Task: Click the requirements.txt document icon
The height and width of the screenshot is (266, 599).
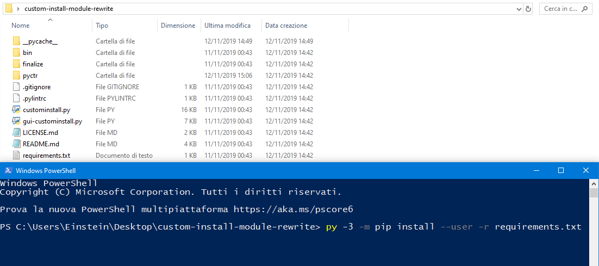Action: [16, 156]
